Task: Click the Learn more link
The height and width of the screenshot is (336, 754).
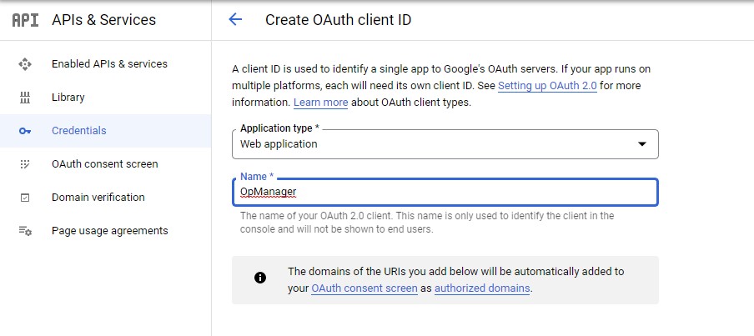Action: point(320,103)
